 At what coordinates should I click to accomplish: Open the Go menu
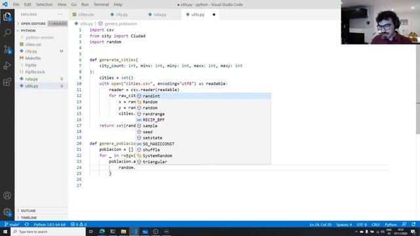[74, 5]
